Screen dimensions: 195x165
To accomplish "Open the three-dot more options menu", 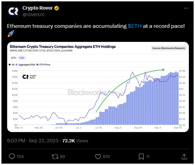I will (x=186, y=8).
